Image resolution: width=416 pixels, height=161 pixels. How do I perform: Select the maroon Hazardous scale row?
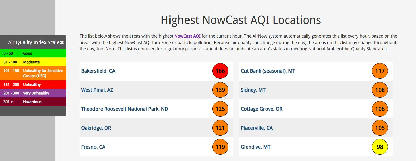coord(33,102)
